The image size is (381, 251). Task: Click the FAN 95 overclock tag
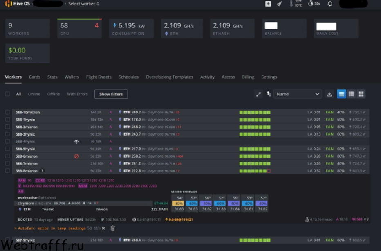pyautogui.click(x=25, y=181)
